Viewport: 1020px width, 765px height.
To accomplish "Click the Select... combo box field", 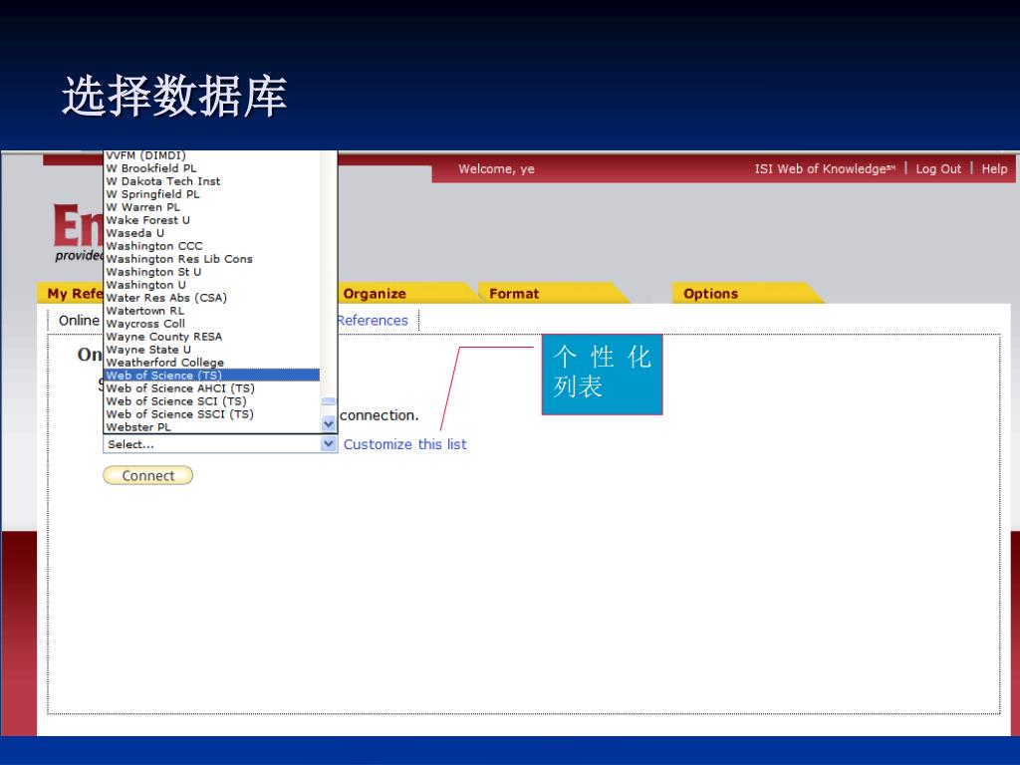I will tap(220, 444).
